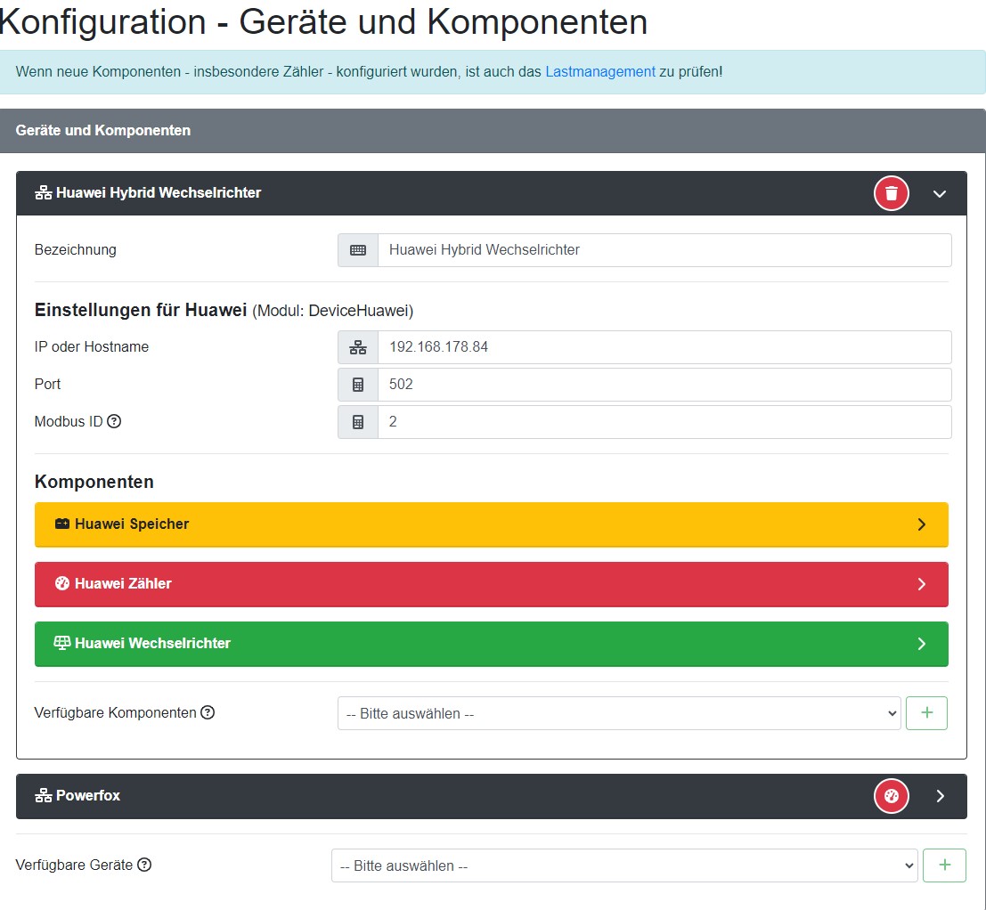Click the calculator icon beside Port field
The height and width of the screenshot is (910, 986).
tap(358, 385)
